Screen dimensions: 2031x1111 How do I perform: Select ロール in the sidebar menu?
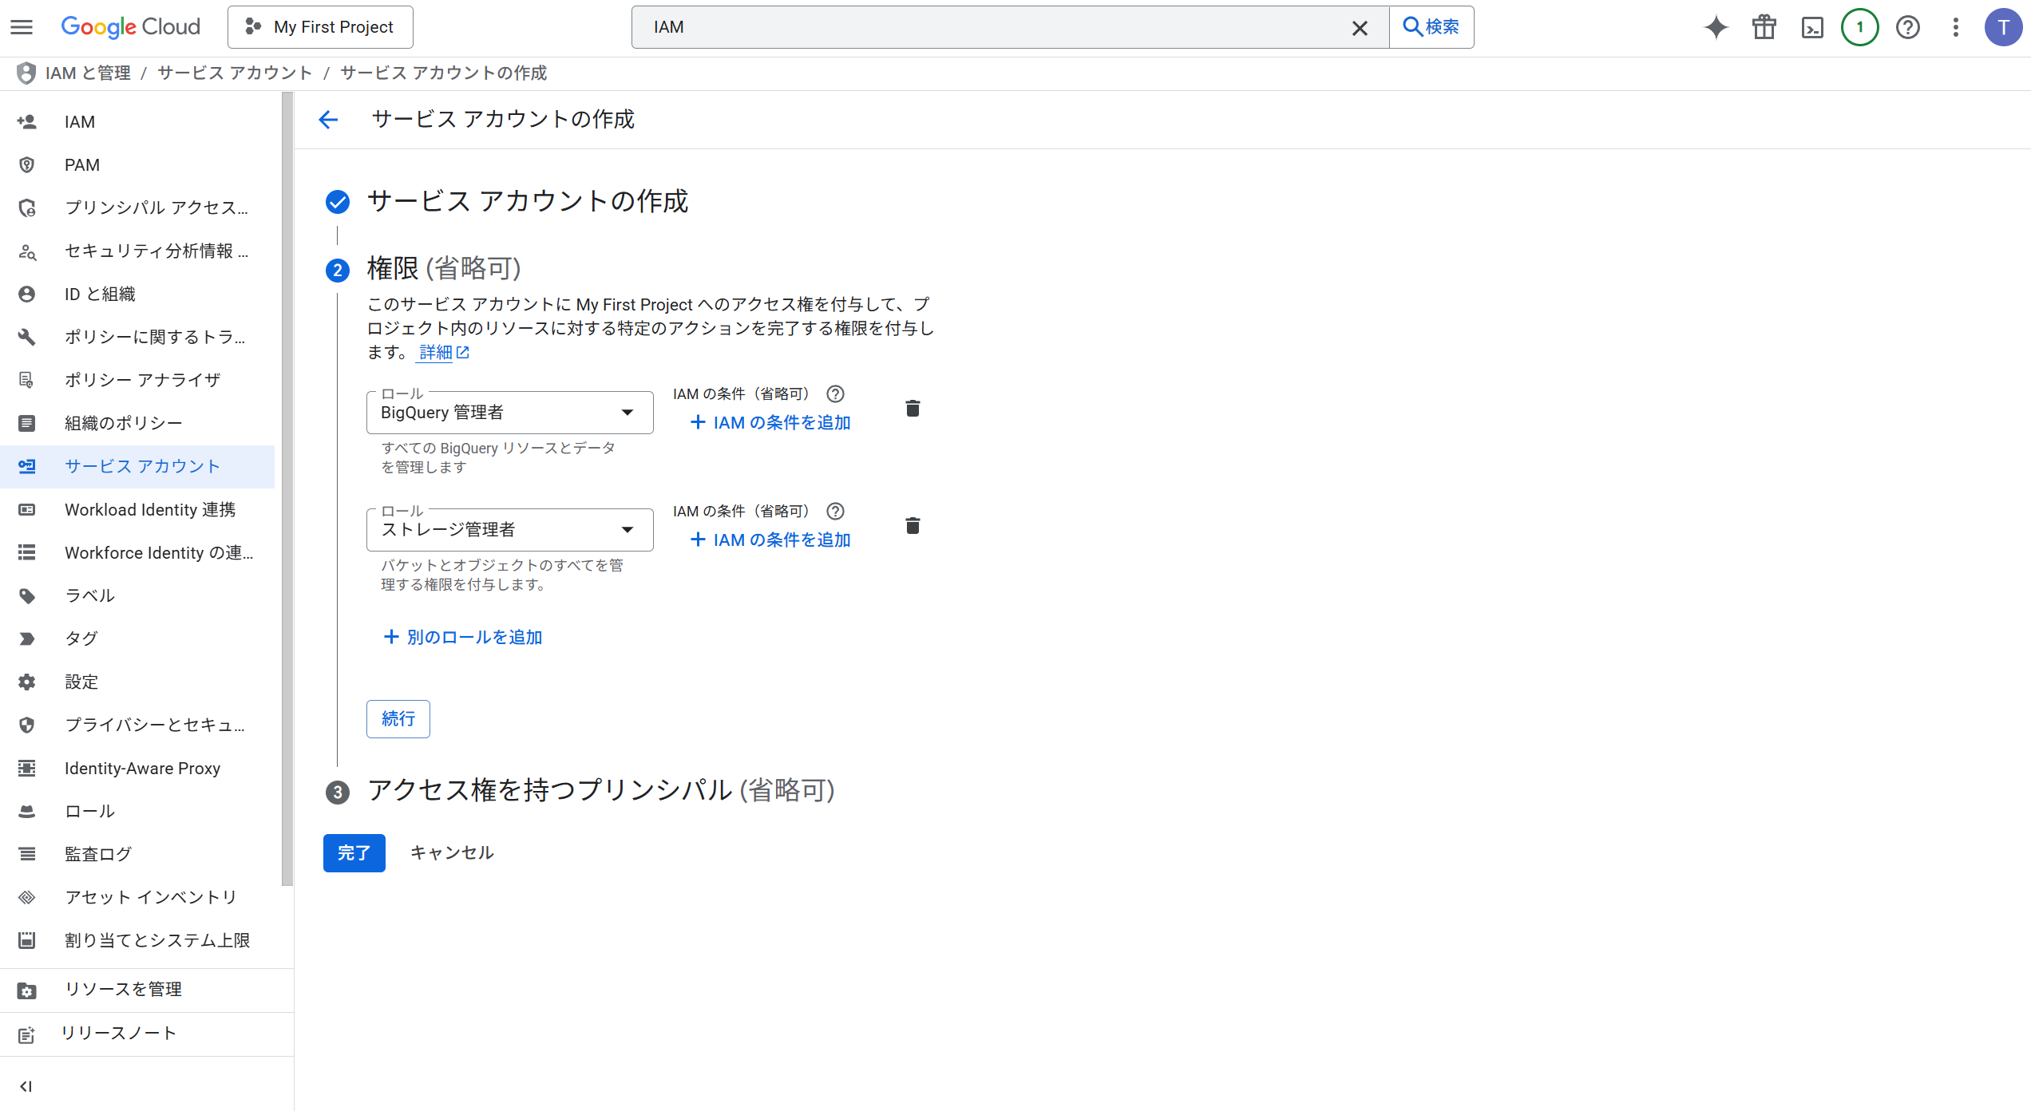coord(89,811)
